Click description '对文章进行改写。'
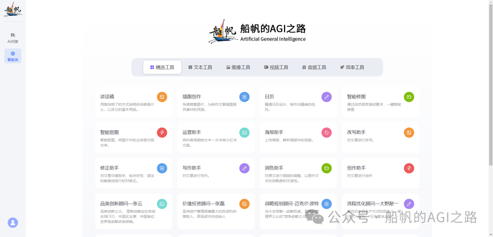Viewport: 493px width, 237px height. [361, 140]
